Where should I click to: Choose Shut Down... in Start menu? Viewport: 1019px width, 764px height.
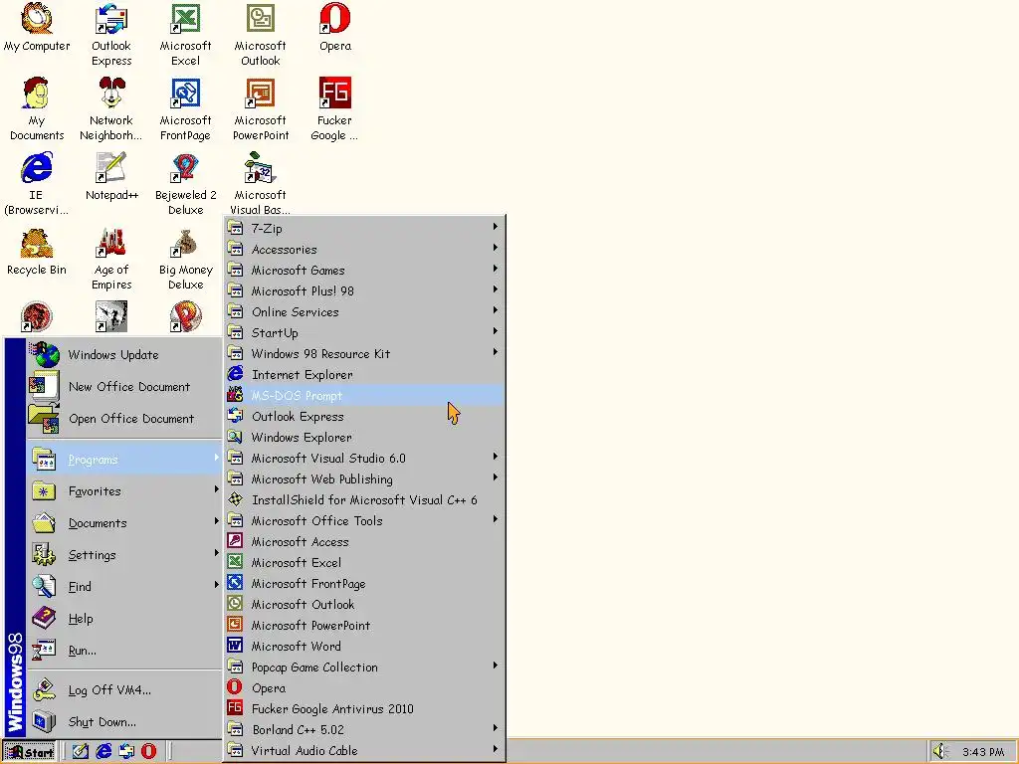[x=123, y=722]
